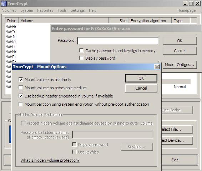Select drive K: in the drive list
This screenshot has height=171, width=202.
[11, 42]
